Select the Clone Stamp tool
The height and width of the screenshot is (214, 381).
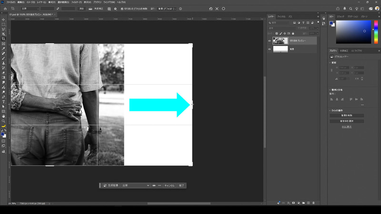click(3, 63)
